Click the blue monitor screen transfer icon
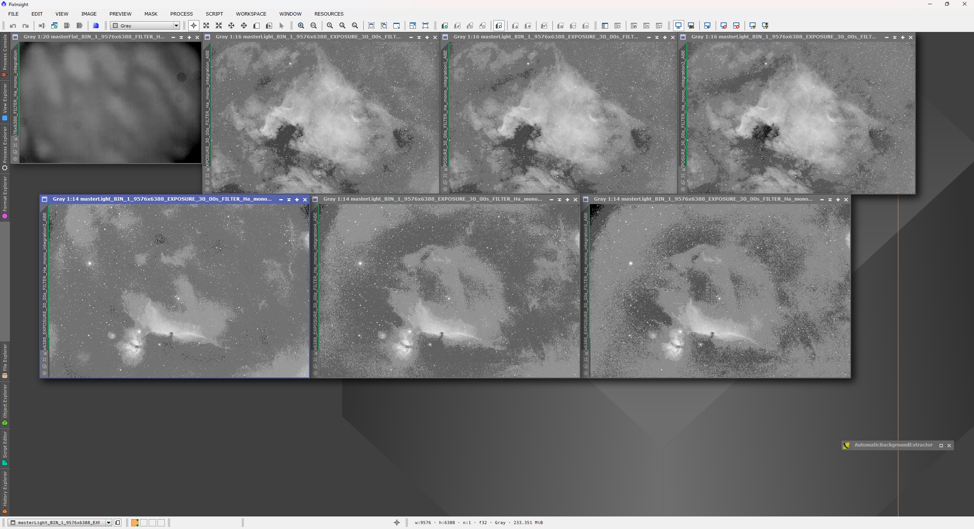Viewport: 974px width, 529px height. pyautogui.click(x=678, y=26)
